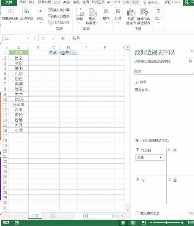
Task: Click zoom out minus button
Action: pos(151,223)
